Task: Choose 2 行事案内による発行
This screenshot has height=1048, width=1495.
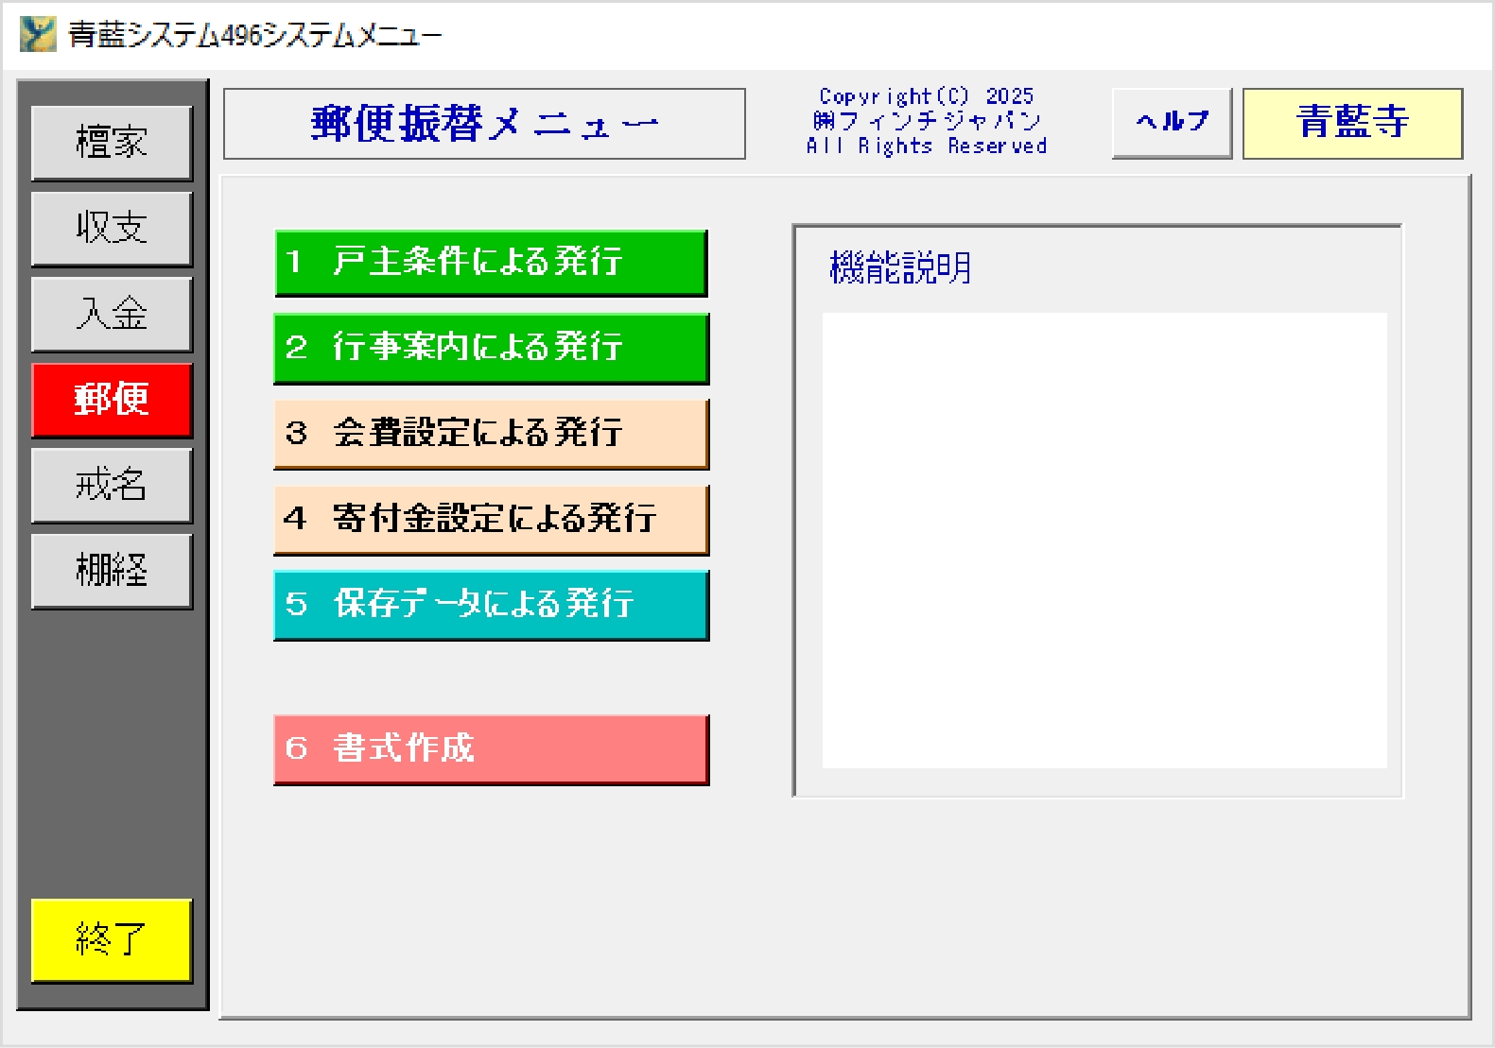Action: [491, 348]
